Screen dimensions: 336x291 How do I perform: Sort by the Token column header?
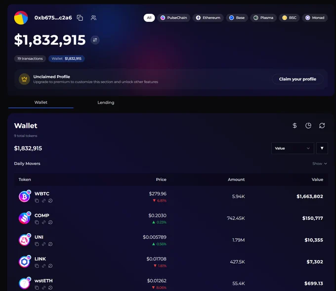click(x=25, y=179)
